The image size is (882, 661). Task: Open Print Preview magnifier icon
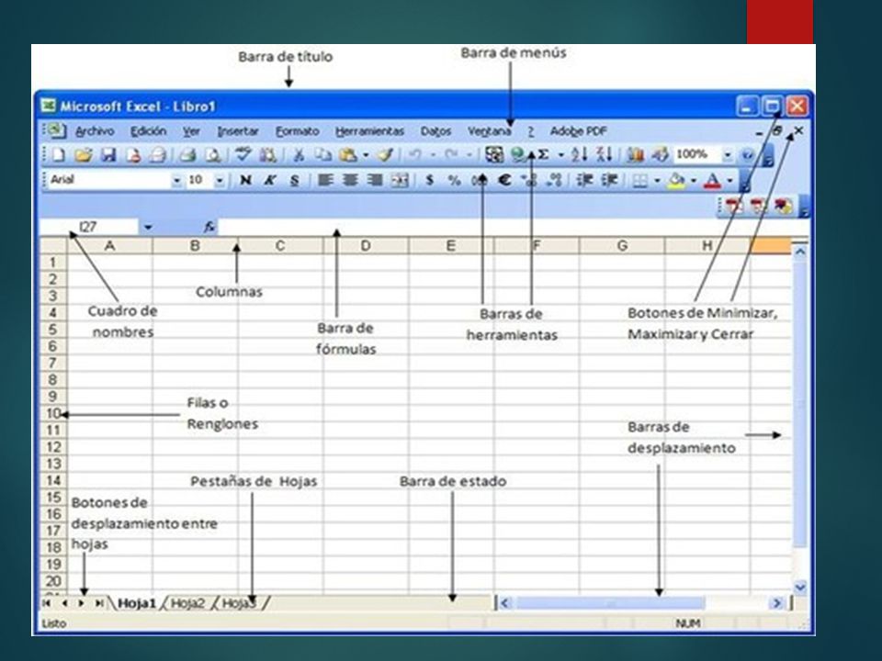[212, 154]
